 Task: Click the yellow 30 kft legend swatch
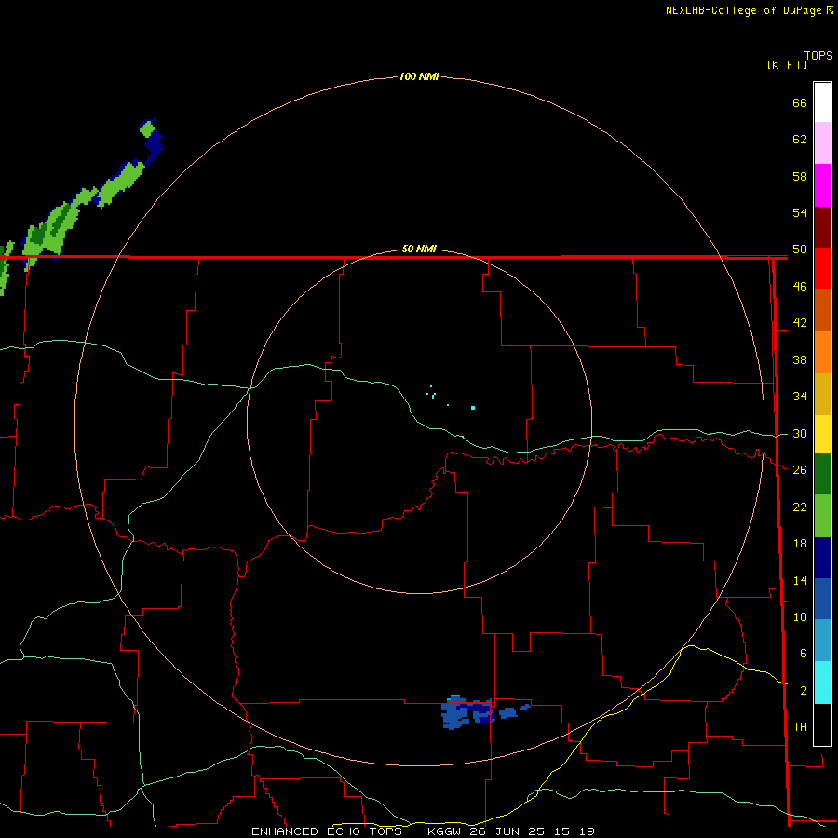(822, 434)
